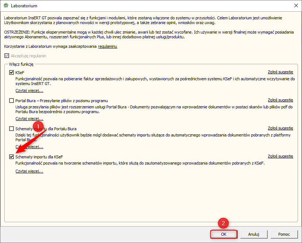This screenshot has width=302, height=243.
Task: Click the Anuluj button
Action: pos(254,234)
